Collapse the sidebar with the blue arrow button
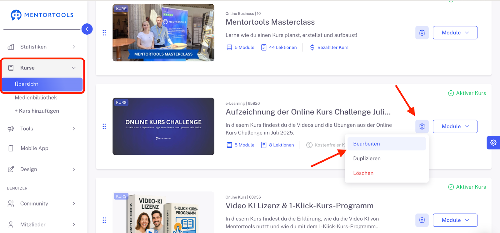This screenshot has width=500, height=233. pos(87,29)
